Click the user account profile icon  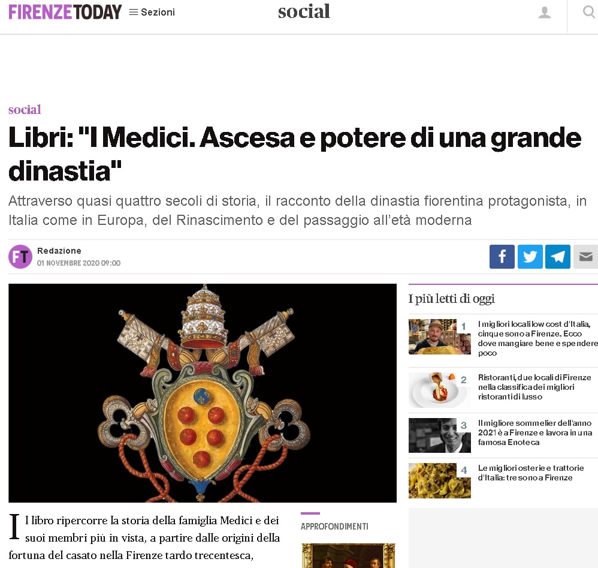tap(544, 12)
